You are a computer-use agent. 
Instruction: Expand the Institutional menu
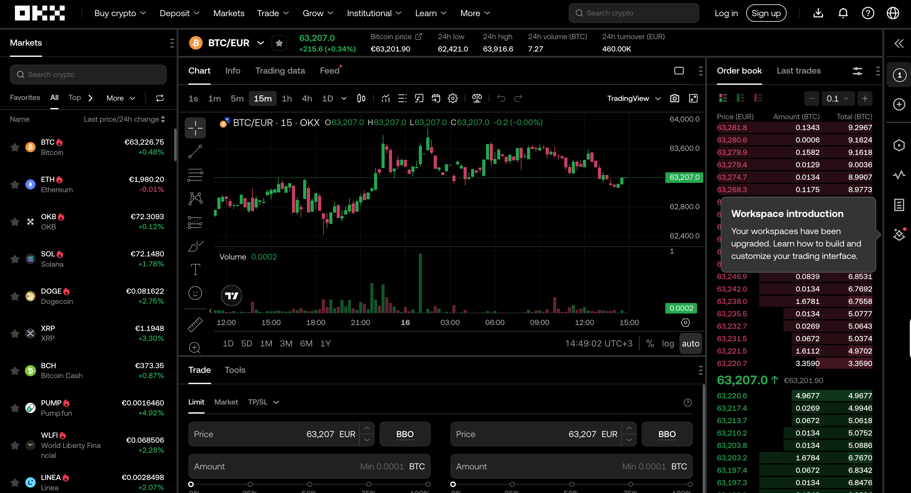[374, 13]
